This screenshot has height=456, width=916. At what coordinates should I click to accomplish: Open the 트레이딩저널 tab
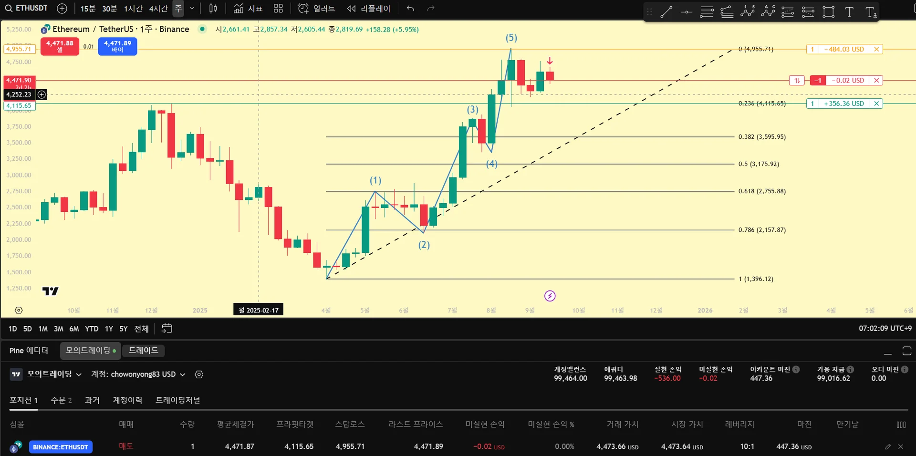(x=177, y=400)
